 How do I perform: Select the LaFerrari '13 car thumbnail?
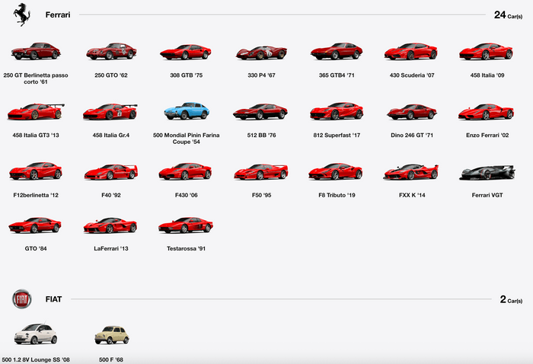(x=110, y=225)
